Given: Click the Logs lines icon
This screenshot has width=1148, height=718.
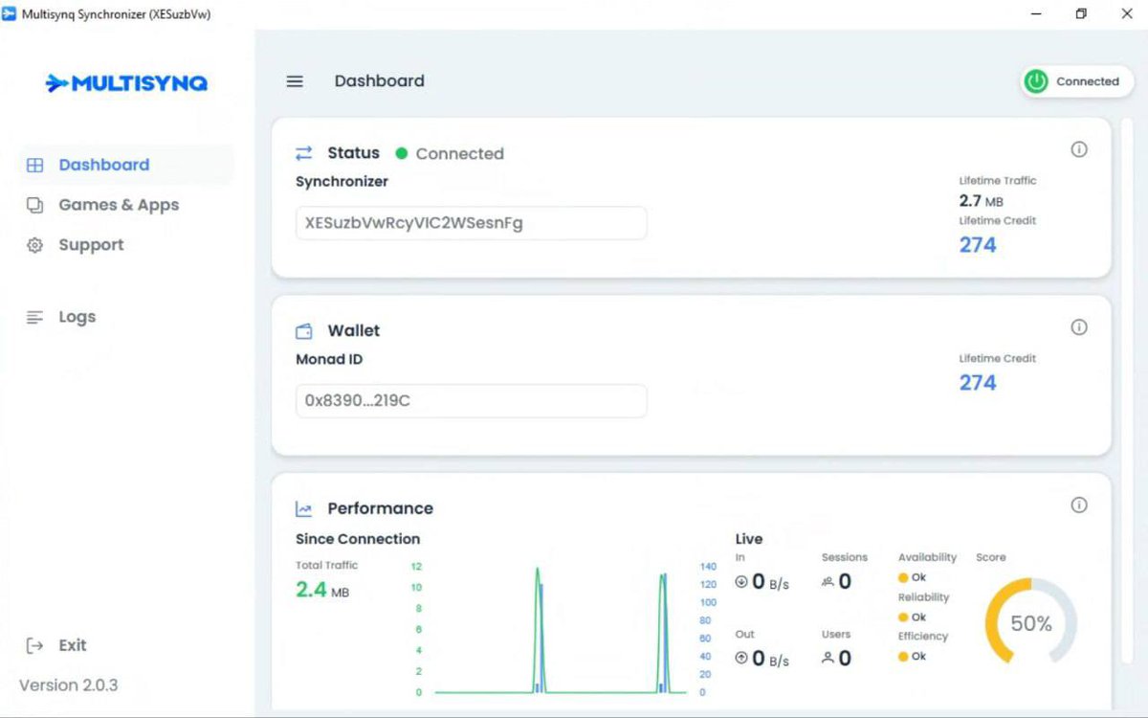Looking at the screenshot, I should click(34, 317).
